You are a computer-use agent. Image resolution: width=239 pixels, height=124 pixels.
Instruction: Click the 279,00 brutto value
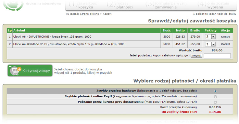coord(195,37)
